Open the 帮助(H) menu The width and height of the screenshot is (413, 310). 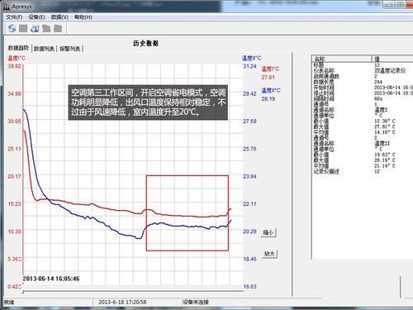pyautogui.click(x=83, y=17)
